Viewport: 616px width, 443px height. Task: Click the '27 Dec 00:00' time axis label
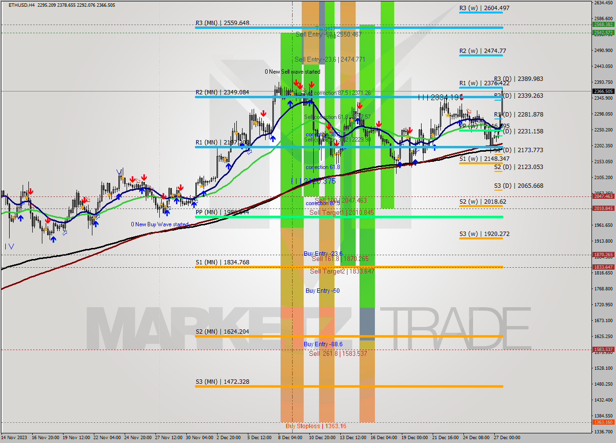pyautogui.click(x=508, y=438)
